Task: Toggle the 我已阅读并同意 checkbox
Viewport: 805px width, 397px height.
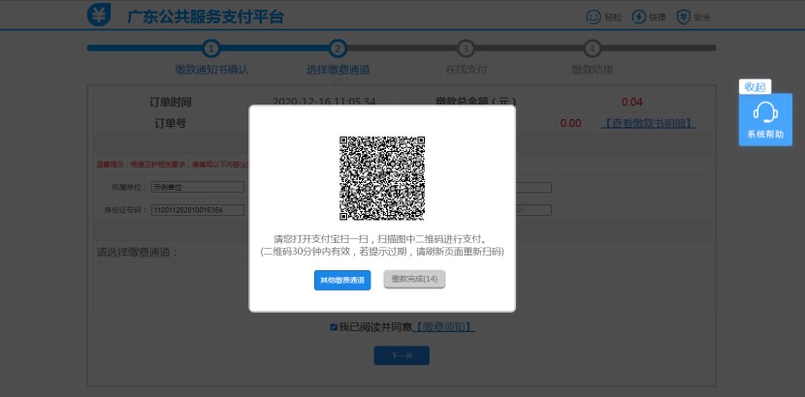Action: [x=334, y=327]
